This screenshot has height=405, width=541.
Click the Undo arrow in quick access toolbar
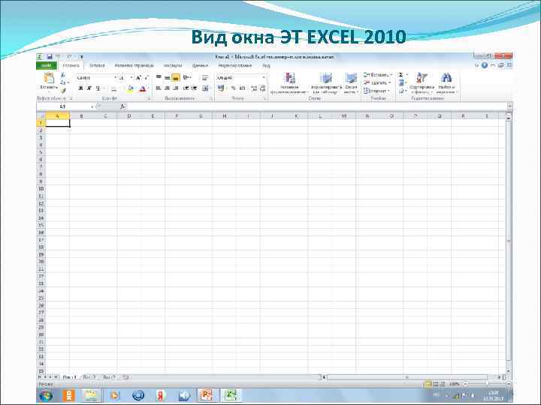coord(59,56)
